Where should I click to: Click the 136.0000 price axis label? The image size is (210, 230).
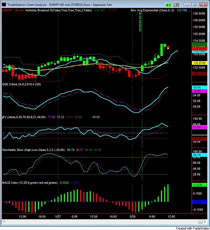pos(199,20)
